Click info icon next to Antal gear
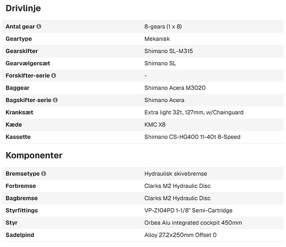Image resolution: width=286 pixels, height=247 pixels. [39, 26]
